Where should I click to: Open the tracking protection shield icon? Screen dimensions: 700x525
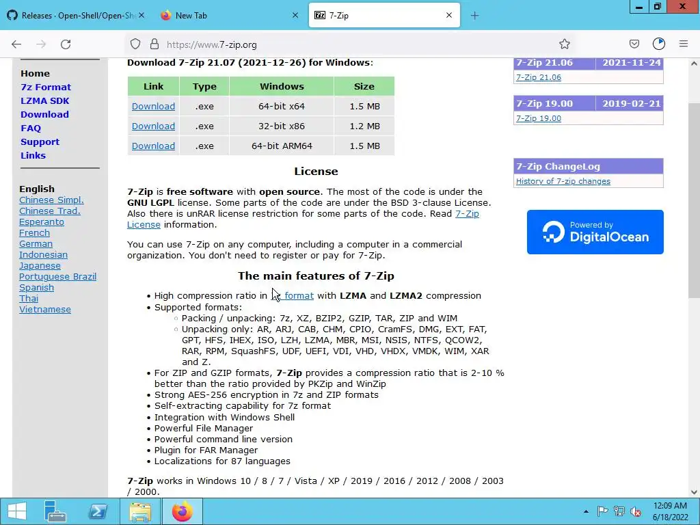tap(135, 44)
